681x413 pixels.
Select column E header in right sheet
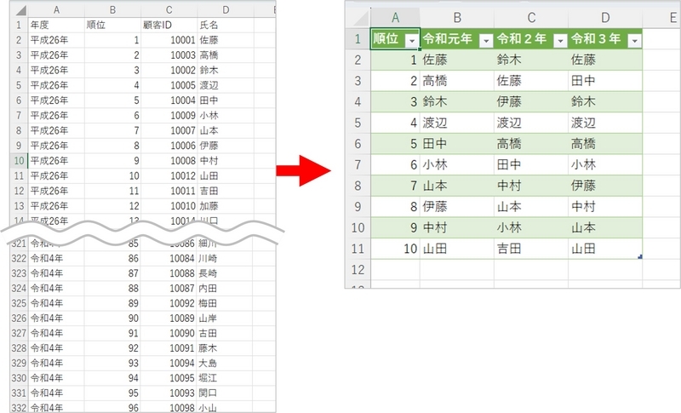661,17
